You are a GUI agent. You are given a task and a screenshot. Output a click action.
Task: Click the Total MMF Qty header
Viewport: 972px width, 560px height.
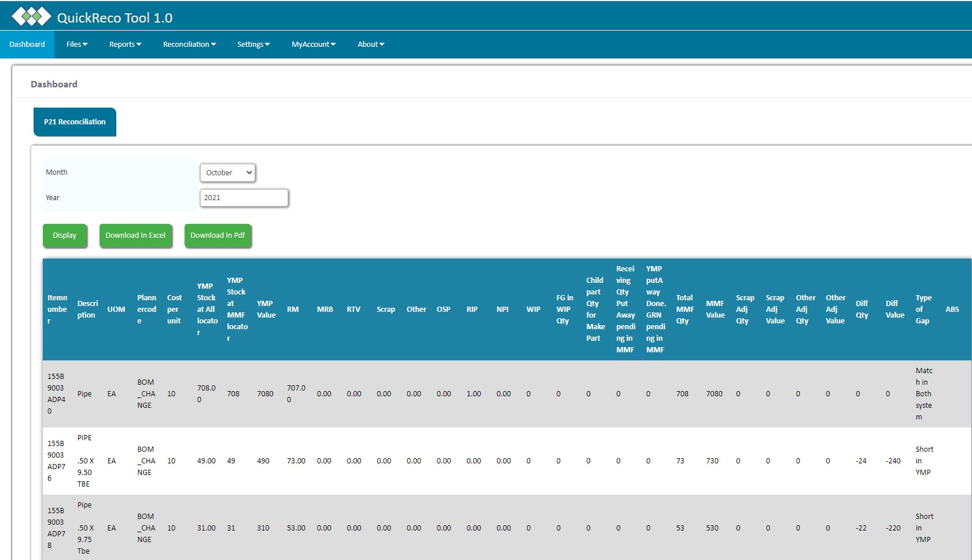point(685,310)
